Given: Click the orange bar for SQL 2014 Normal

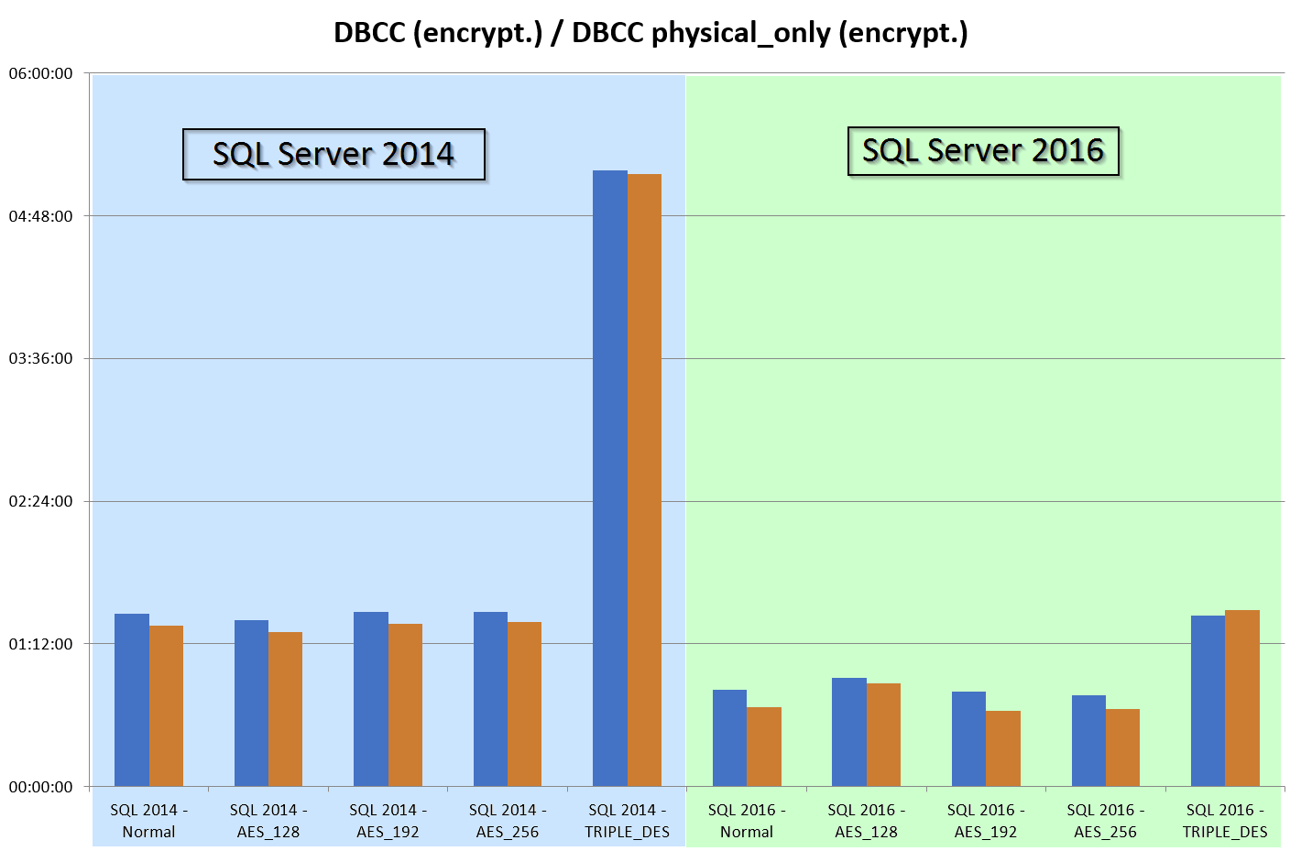Looking at the screenshot, I should click(167, 706).
